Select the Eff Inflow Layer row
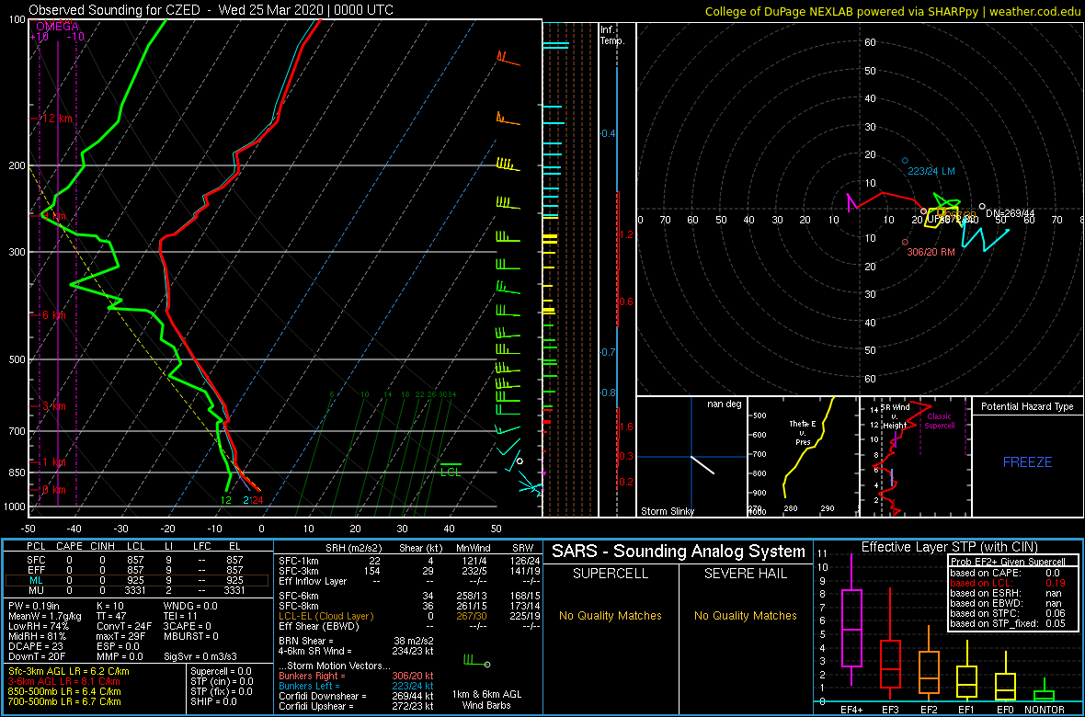 409,581
